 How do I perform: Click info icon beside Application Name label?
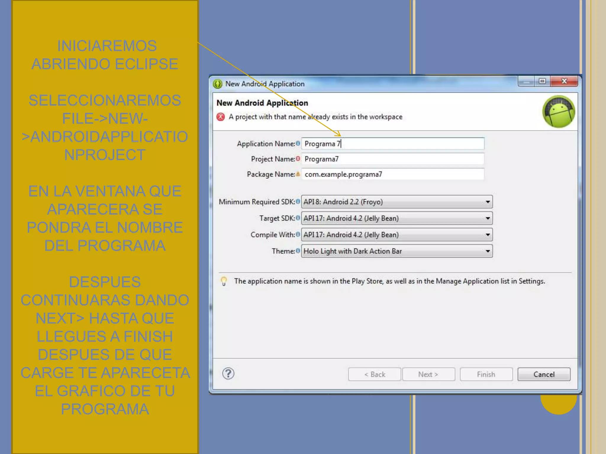pos(298,143)
